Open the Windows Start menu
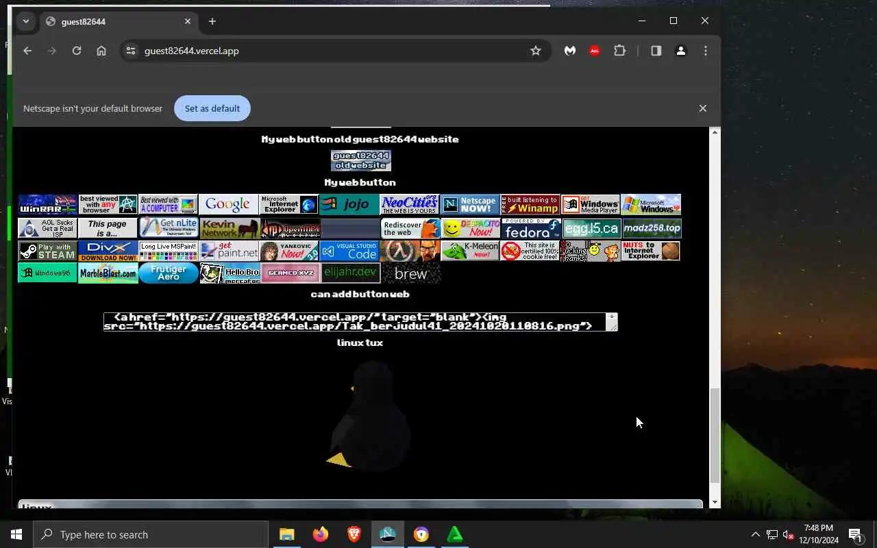 (16, 534)
